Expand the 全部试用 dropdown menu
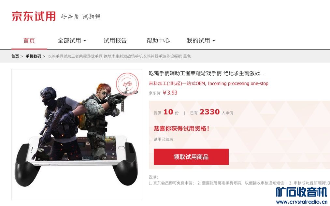 point(72,40)
